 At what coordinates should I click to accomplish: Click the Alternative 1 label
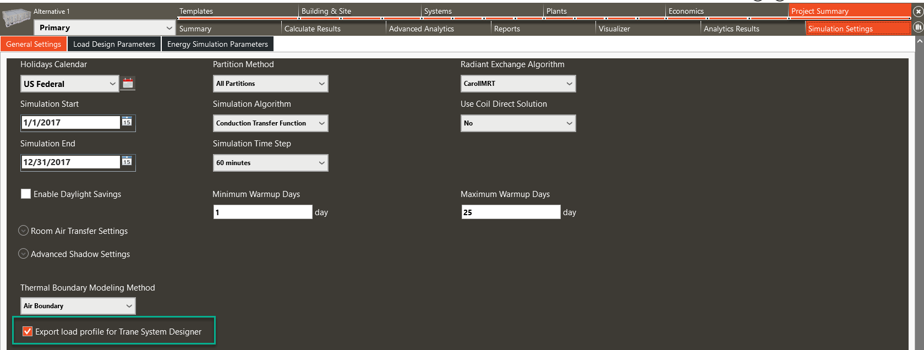[52, 11]
